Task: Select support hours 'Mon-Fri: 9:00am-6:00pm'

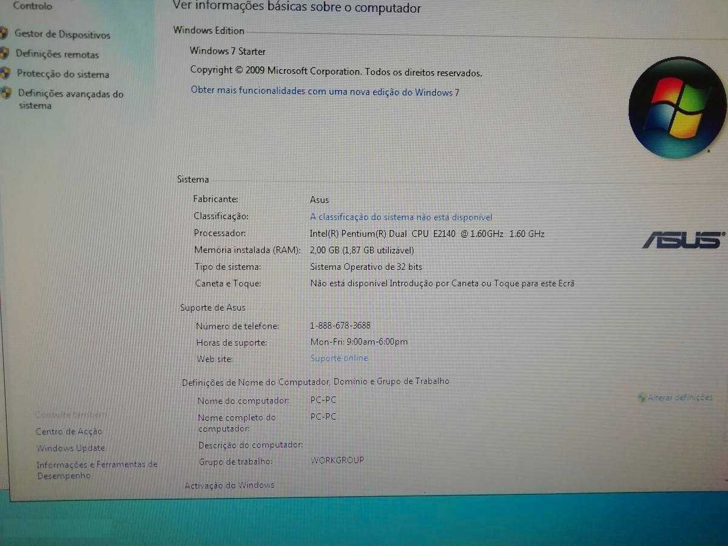Action: [x=359, y=342]
